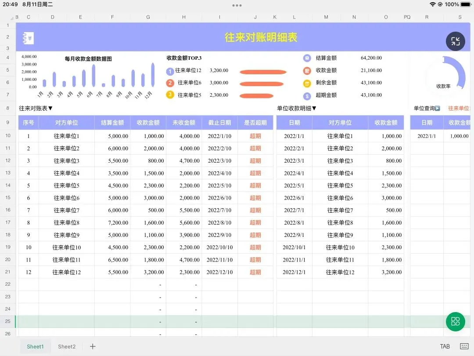Click 2022/1/1 in 单位查询 results
This screenshot has width=474, height=356.
tap(427, 136)
